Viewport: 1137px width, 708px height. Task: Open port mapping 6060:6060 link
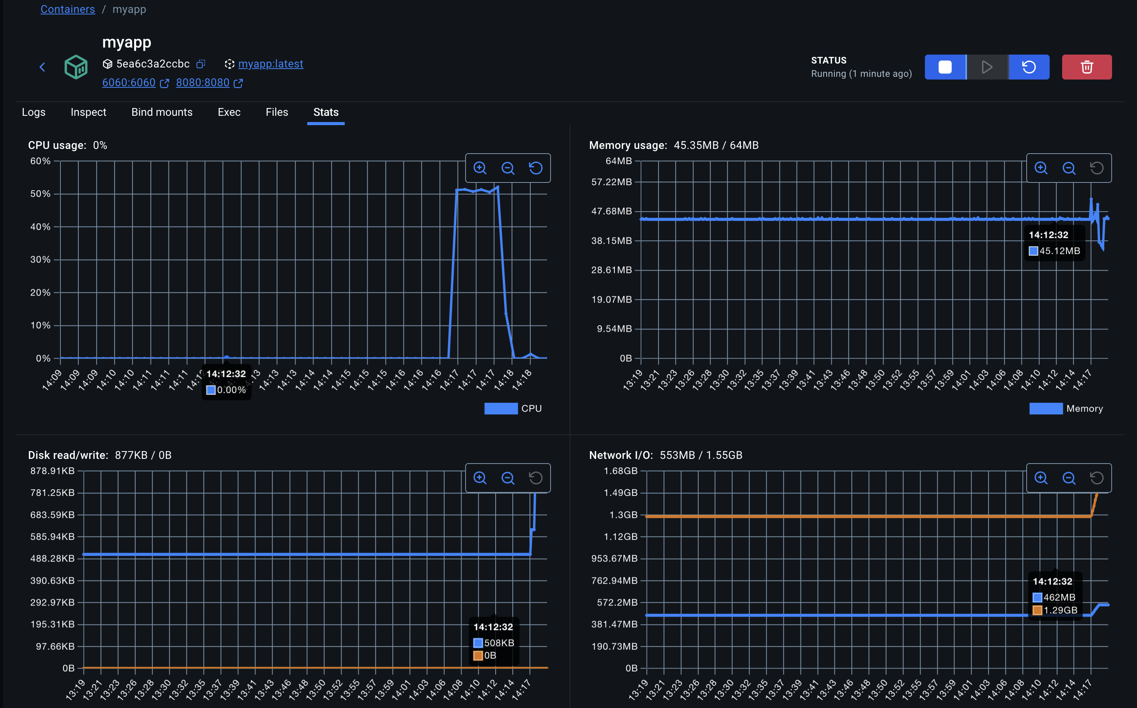(x=129, y=82)
